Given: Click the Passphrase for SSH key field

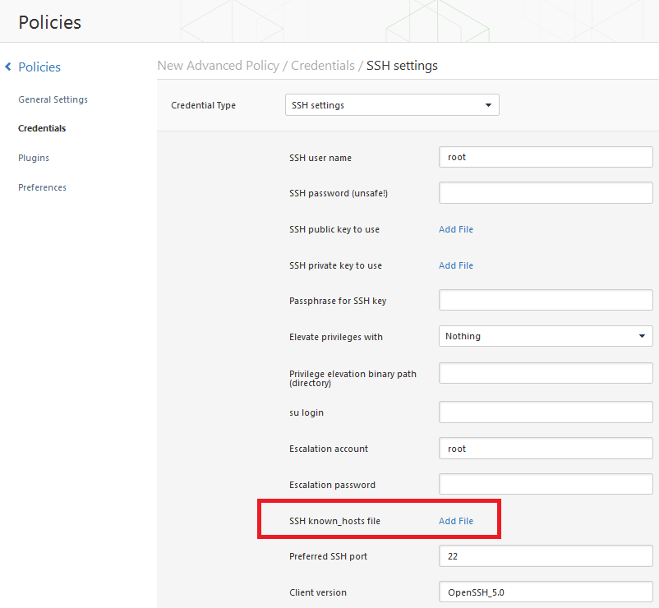Looking at the screenshot, I should pyautogui.click(x=546, y=300).
